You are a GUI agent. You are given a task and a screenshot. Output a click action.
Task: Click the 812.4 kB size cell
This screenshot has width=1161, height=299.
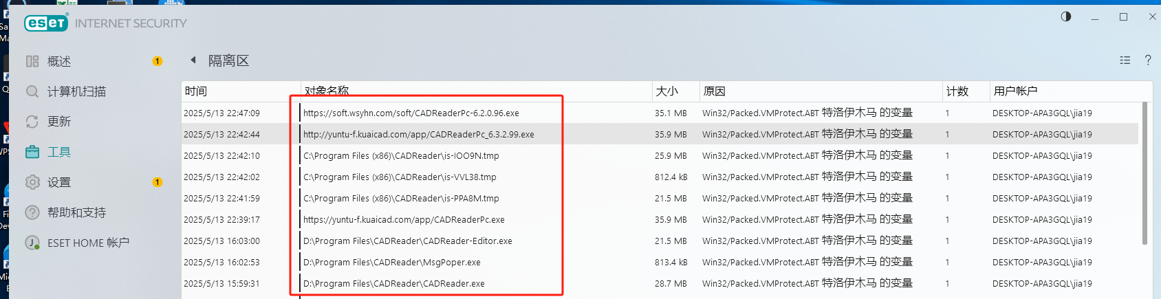[x=671, y=177]
